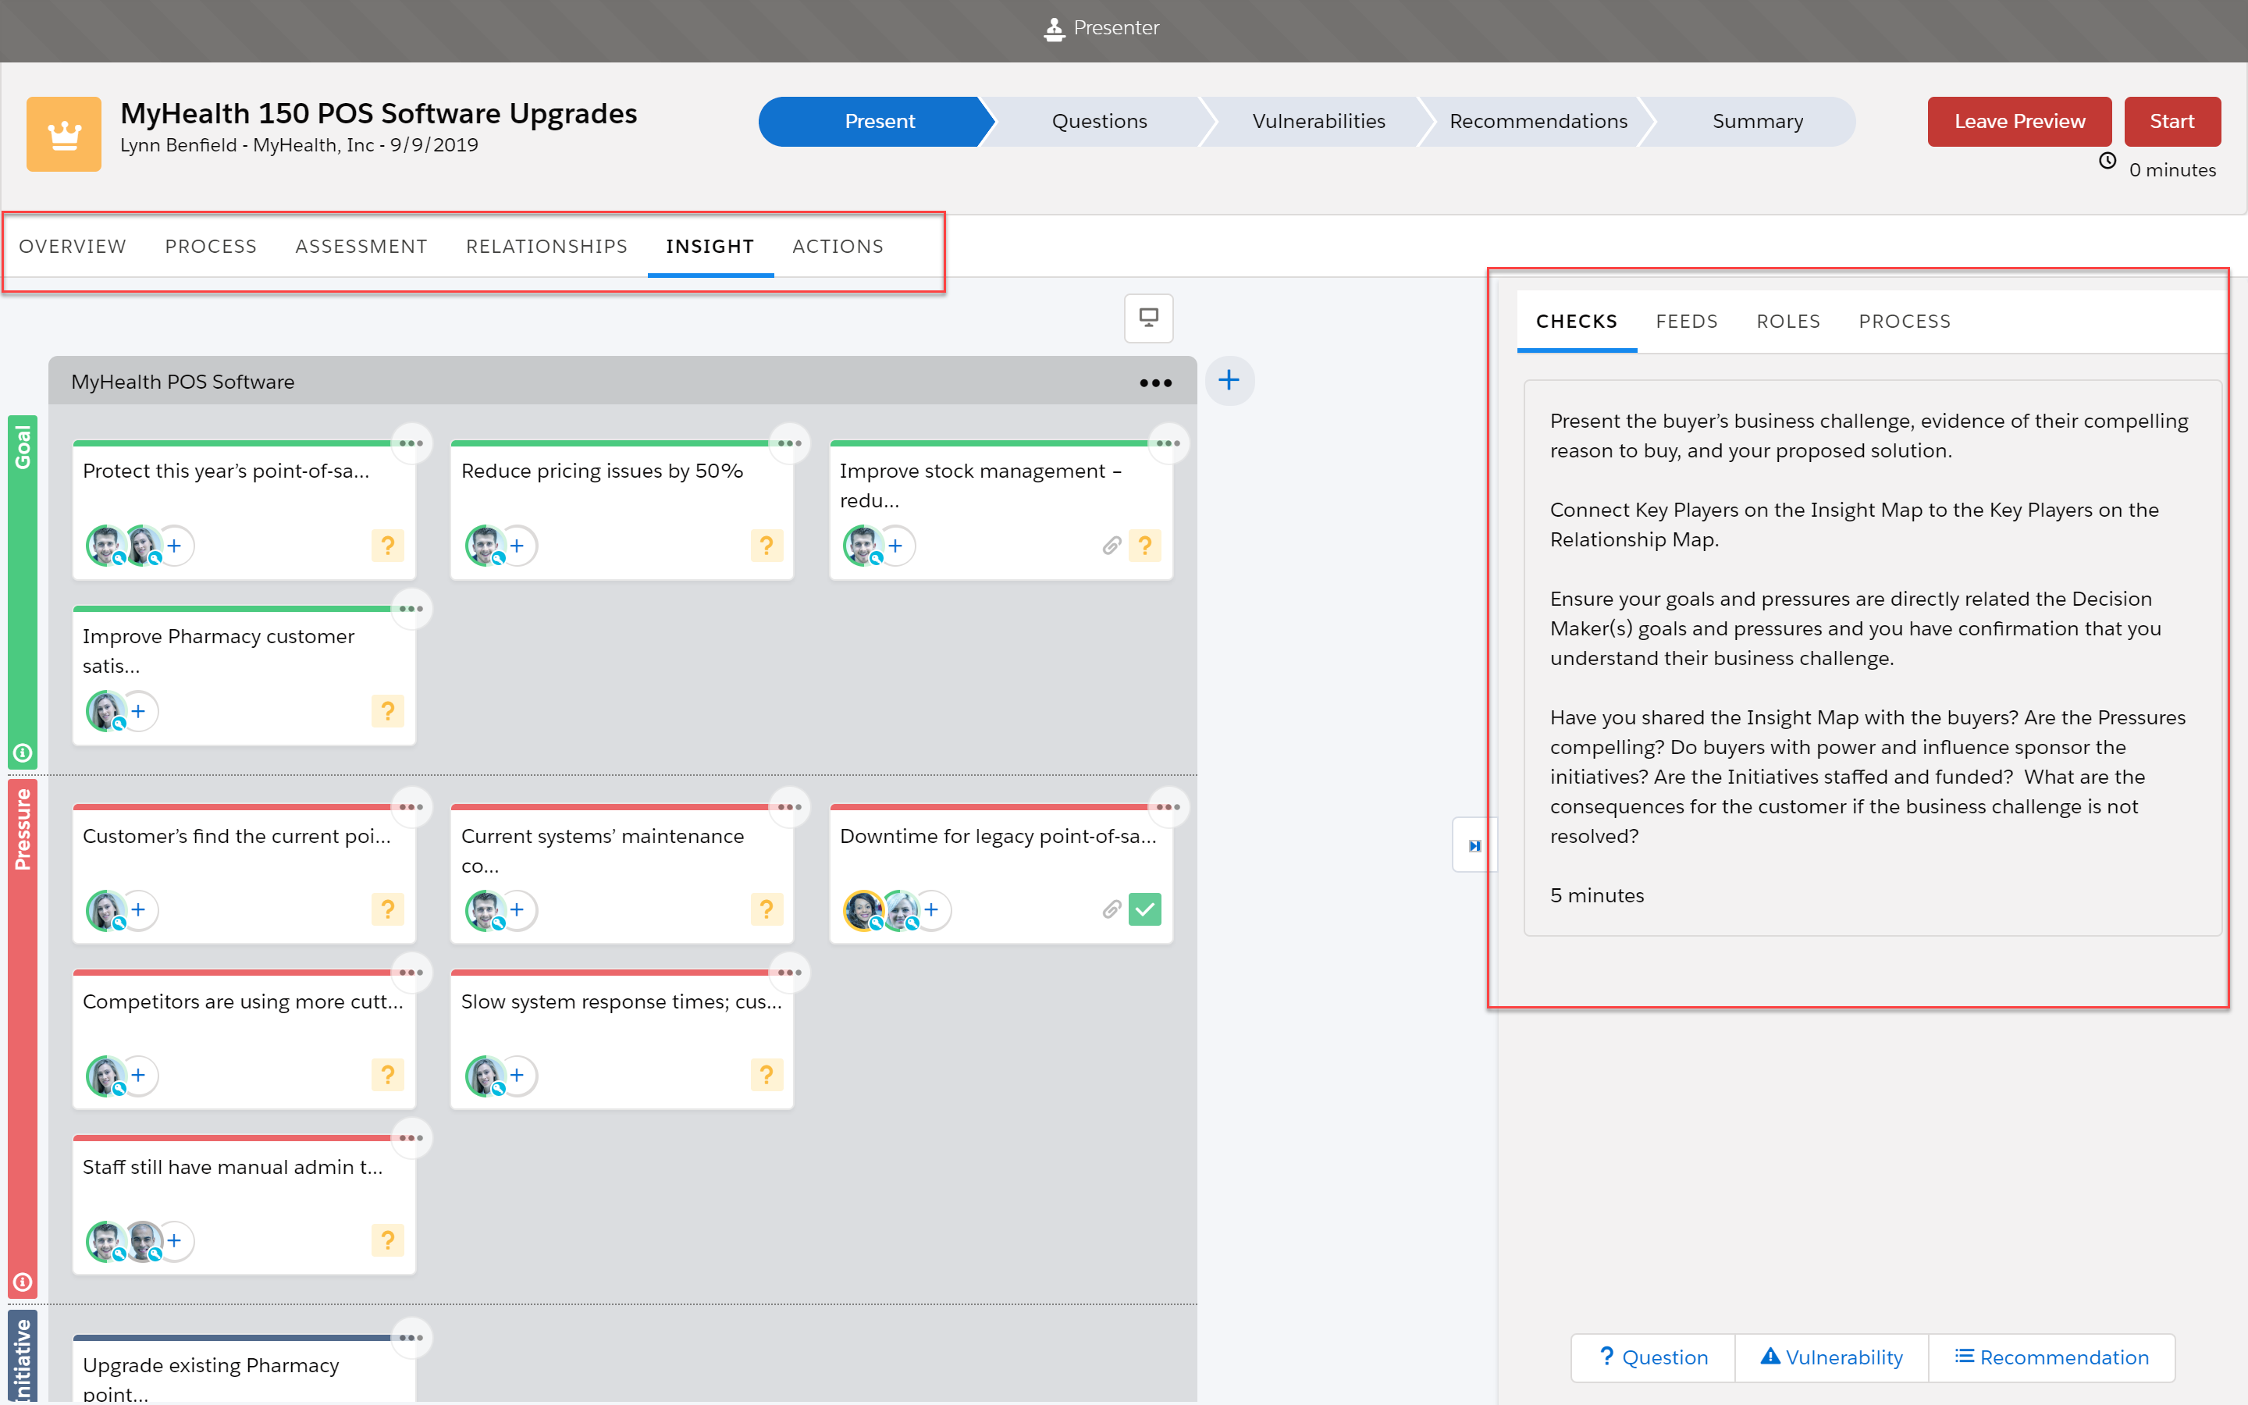Add contact to 'Protect this year's point-of-sa...' card
The width and height of the screenshot is (2248, 1405).
pos(174,546)
